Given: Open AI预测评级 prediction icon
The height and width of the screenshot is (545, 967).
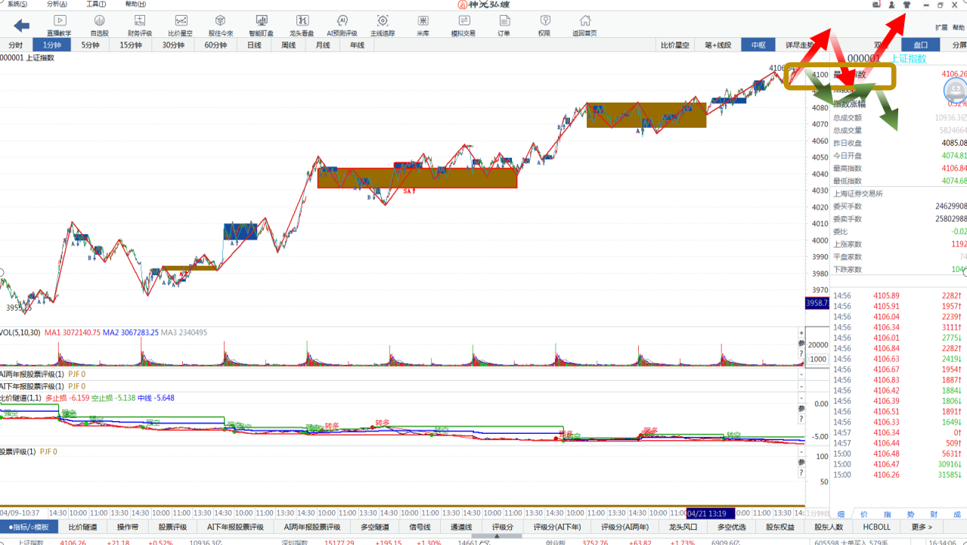Looking at the screenshot, I should click(x=342, y=25).
